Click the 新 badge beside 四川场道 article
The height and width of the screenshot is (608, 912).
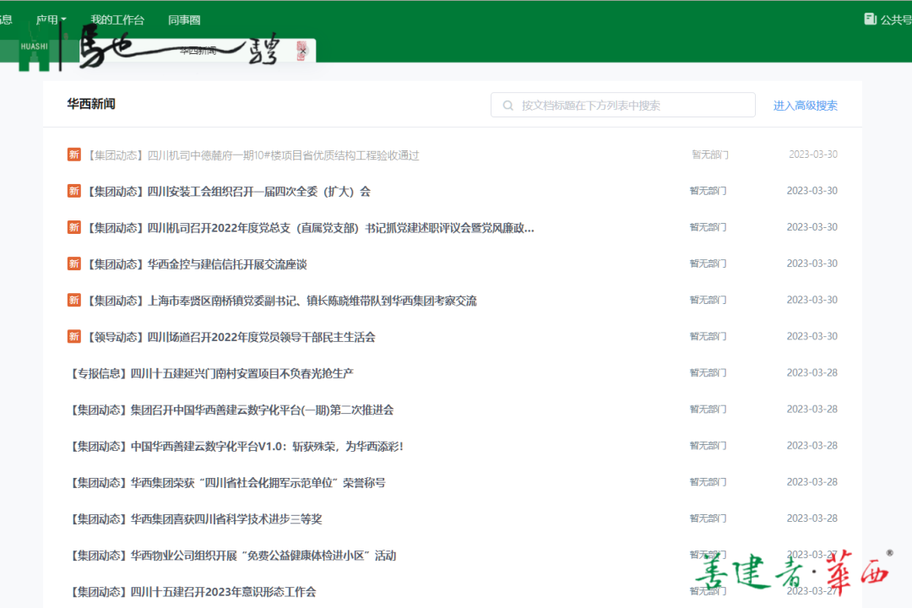(73, 336)
